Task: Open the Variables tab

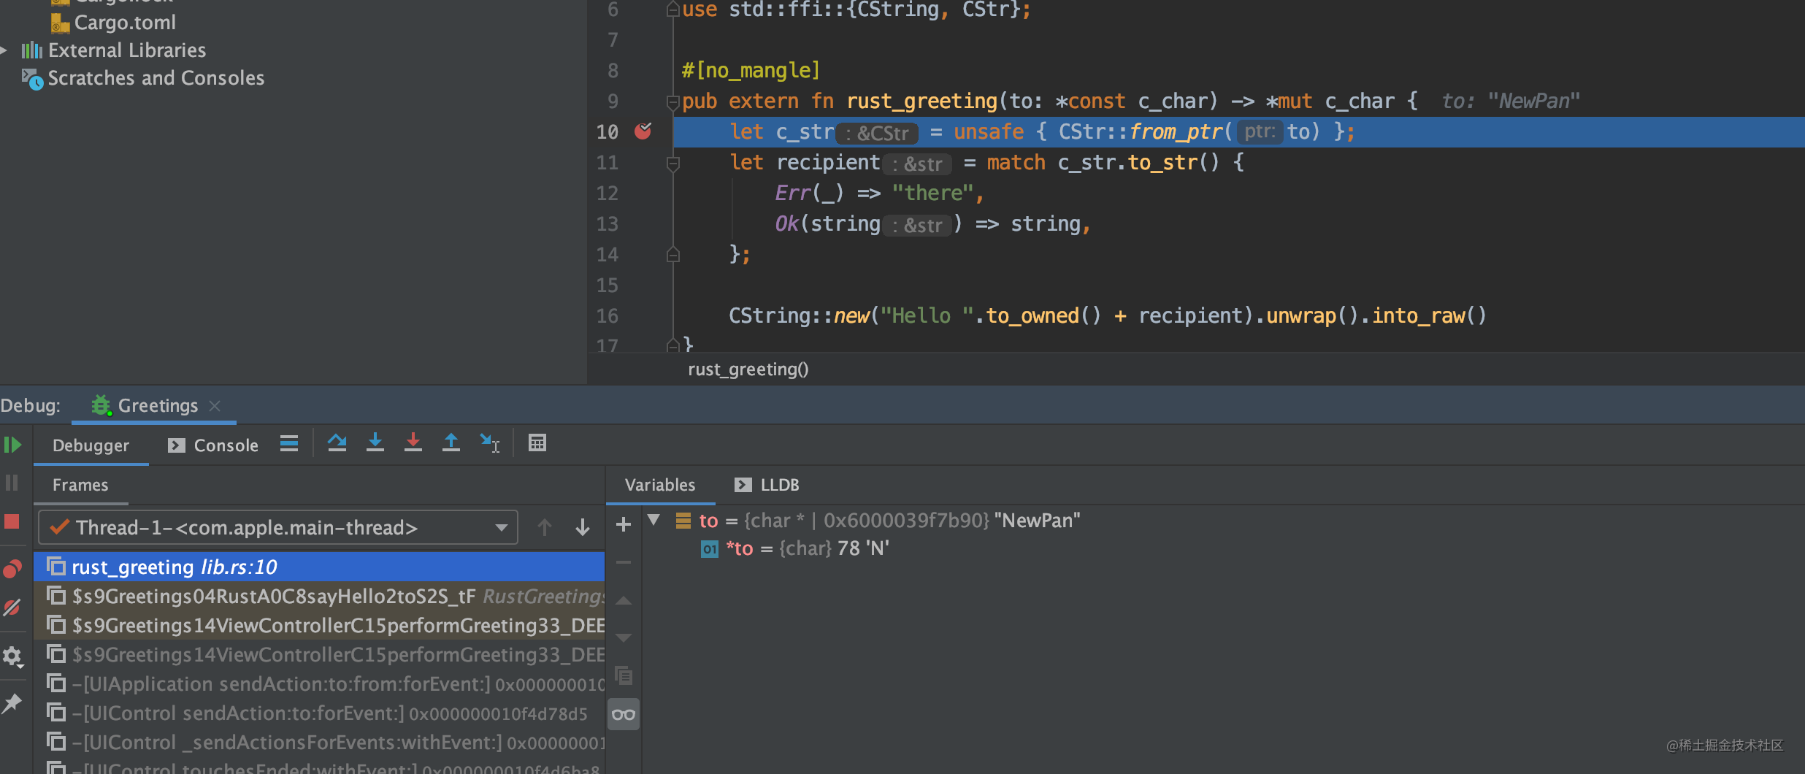Action: 660,486
